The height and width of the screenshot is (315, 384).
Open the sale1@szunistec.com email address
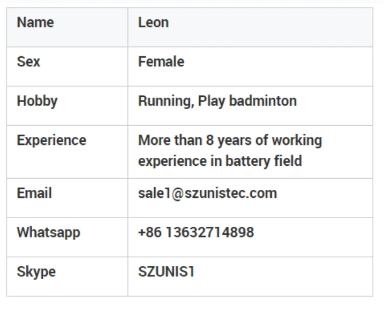coord(207,193)
